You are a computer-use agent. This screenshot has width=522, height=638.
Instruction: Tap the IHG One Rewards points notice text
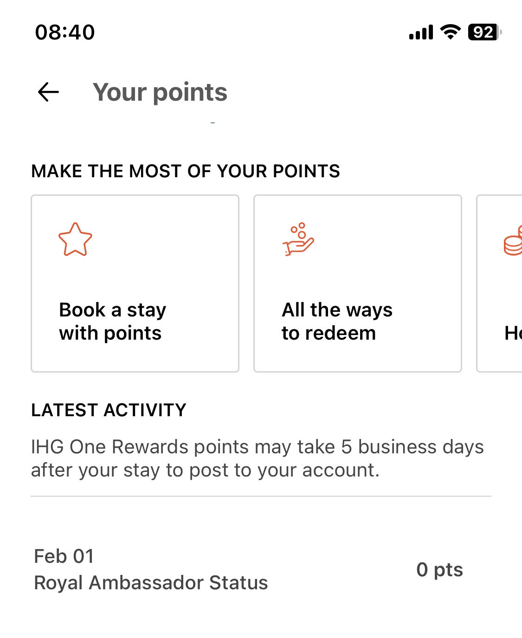(x=258, y=458)
